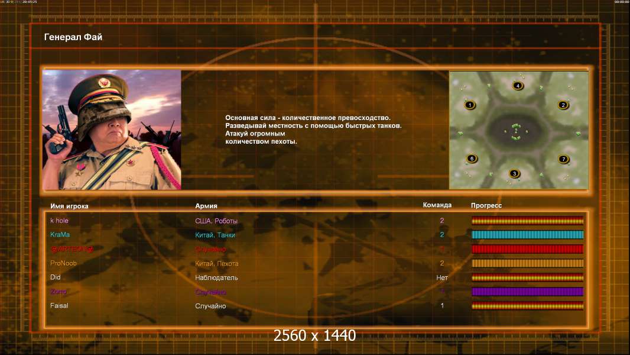Click team value "Нет" for Did
Image resolution: width=630 pixels, height=355 pixels.
point(442,277)
